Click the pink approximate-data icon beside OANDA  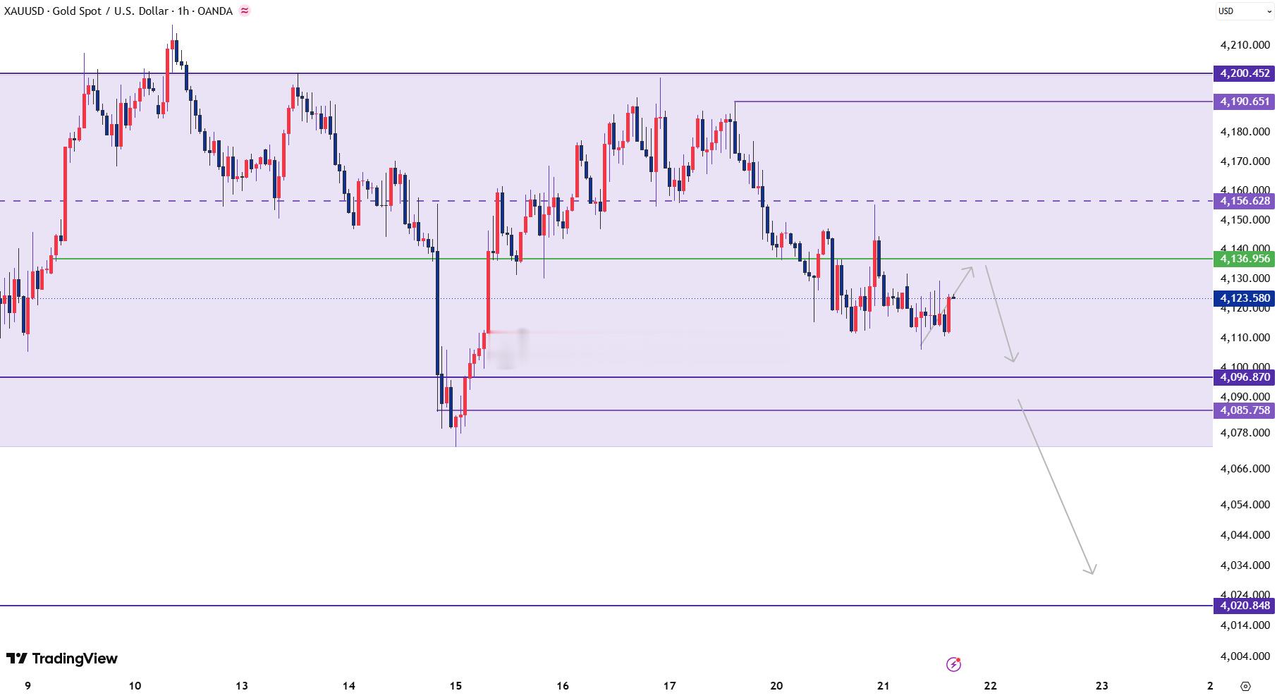click(x=245, y=11)
